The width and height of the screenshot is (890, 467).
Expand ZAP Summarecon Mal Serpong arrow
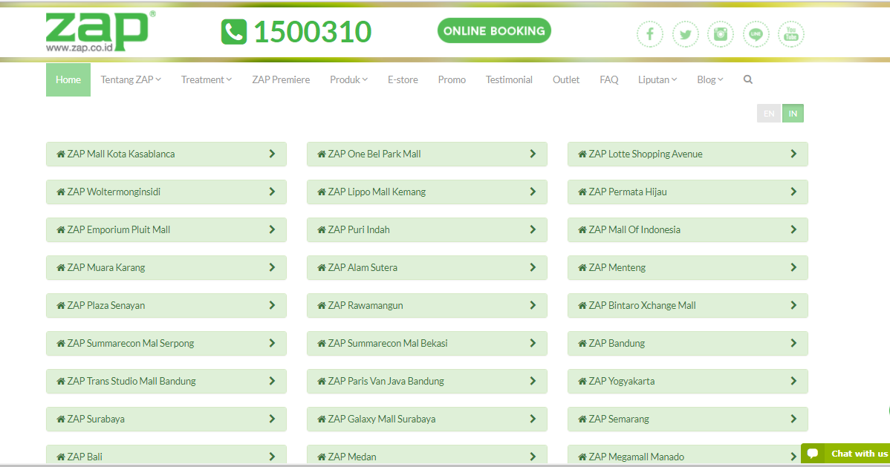272,343
